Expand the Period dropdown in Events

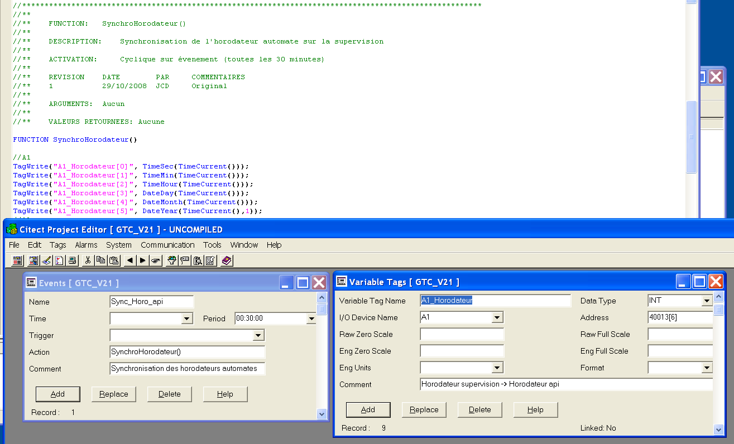(311, 319)
